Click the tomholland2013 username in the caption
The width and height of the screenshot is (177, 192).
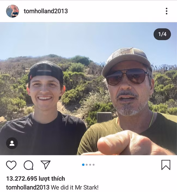pyautogui.click(x=28, y=187)
